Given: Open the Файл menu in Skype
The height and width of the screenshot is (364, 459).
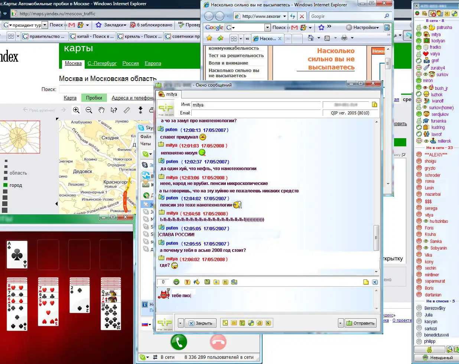Looking at the screenshot, I should [x=145, y=137].
